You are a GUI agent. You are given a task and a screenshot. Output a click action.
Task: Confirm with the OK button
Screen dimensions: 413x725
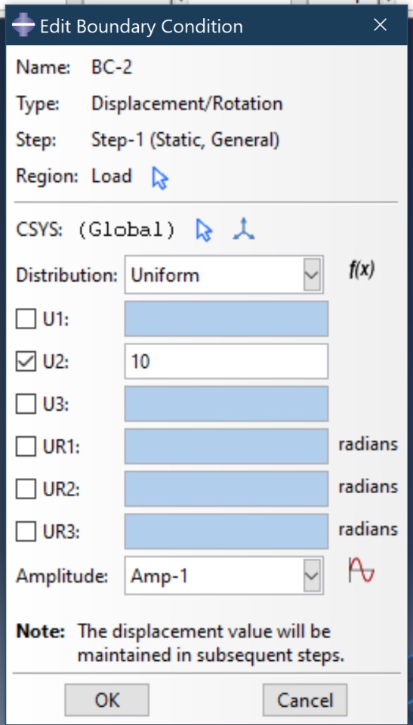106,700
